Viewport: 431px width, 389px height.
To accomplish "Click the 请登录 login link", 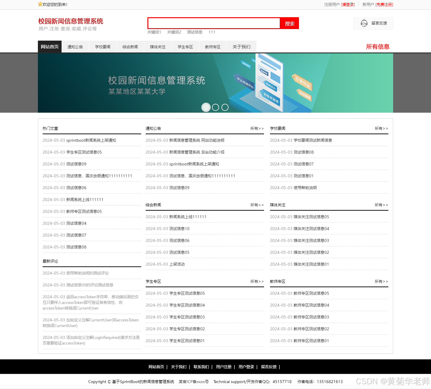I will [348, 4].
